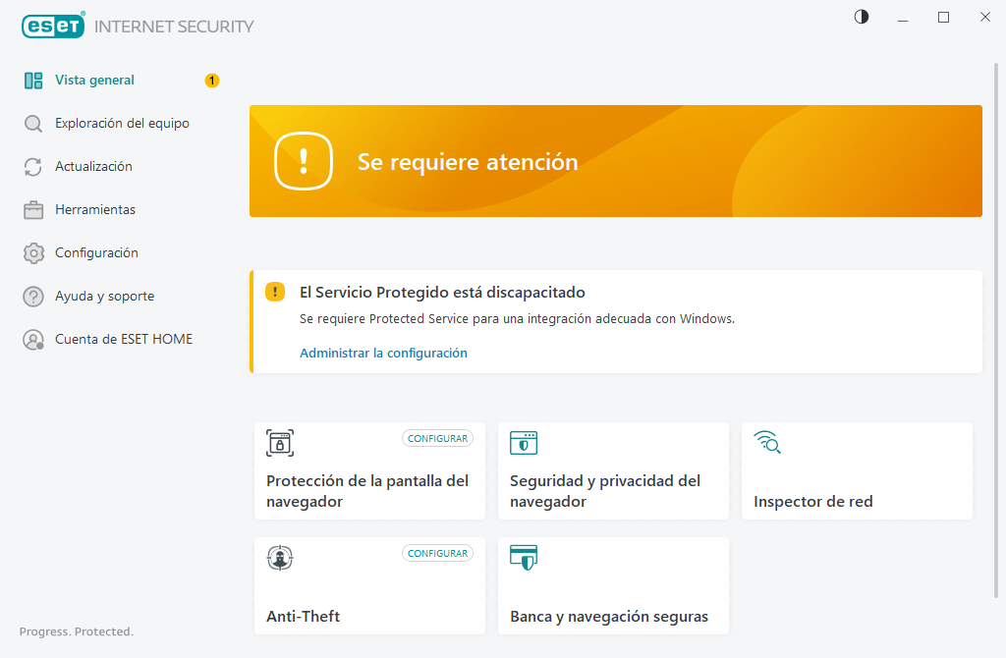This screenshot has height=658, width=1006.
Task: Maximize the ESET window
Action: tap(944, 18)
